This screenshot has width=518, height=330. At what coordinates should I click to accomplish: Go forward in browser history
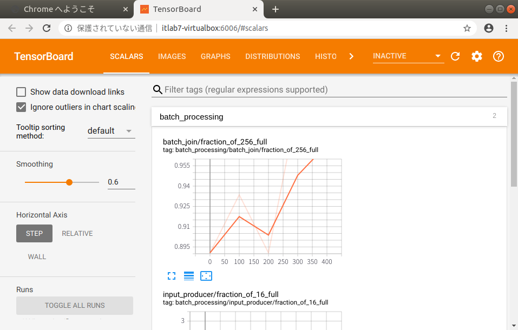tap(29, 28)
